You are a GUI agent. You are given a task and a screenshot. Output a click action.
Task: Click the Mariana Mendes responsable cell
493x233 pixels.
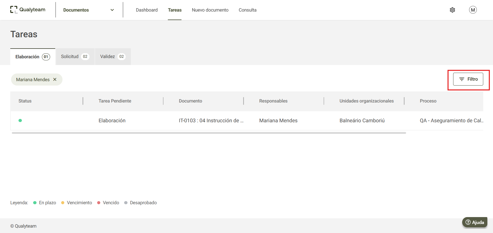click(278, 120)
